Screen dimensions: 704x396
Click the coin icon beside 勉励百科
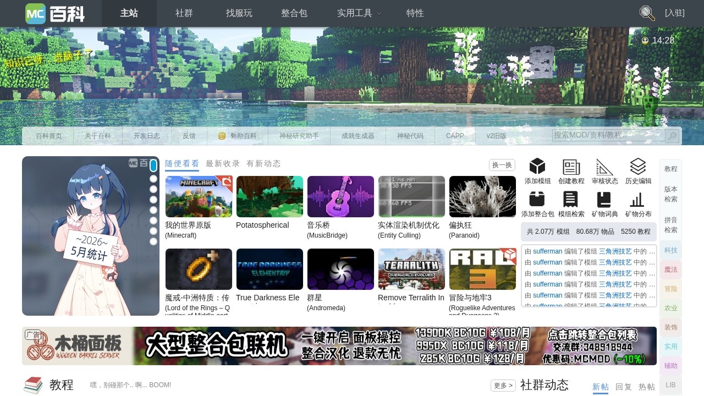[222, 136]
